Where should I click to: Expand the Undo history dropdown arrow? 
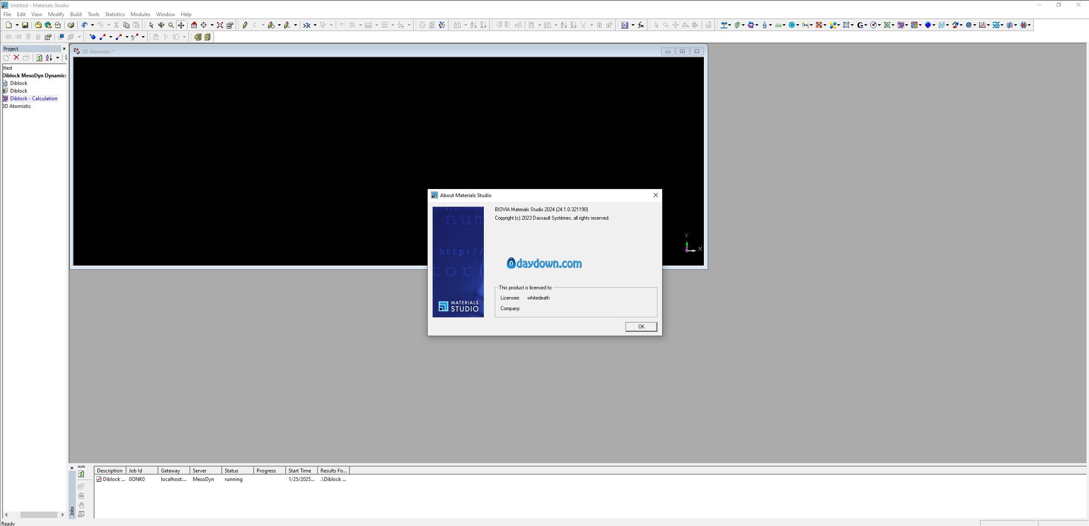(x=92, y=25)
